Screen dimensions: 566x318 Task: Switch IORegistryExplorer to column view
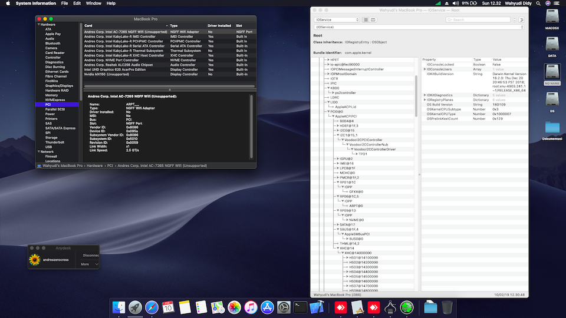pyautogui.click(x=373, y=19)
